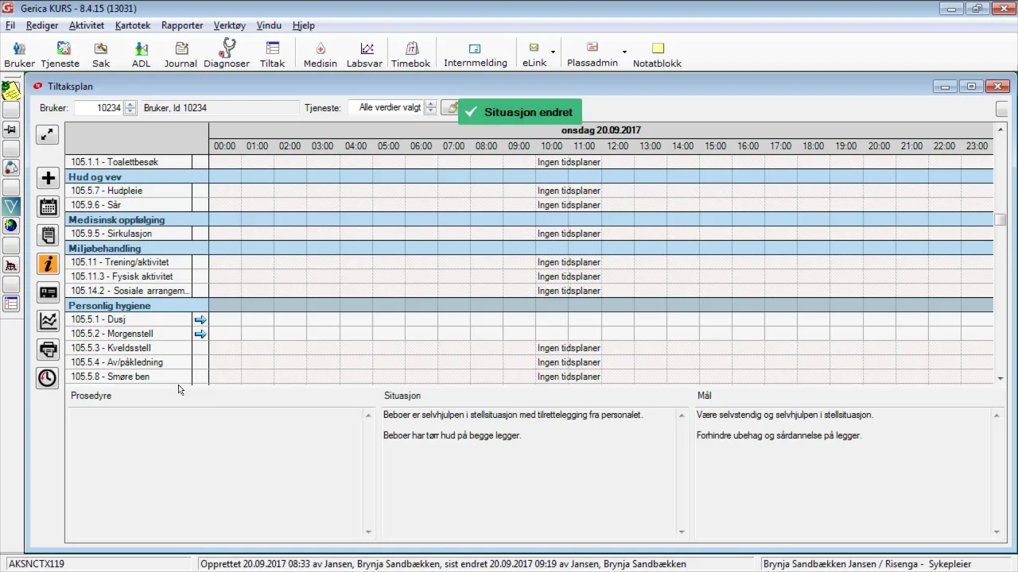
Task: Open the Tjeneste value selector arrows
Action: click(x=430, y=108)
